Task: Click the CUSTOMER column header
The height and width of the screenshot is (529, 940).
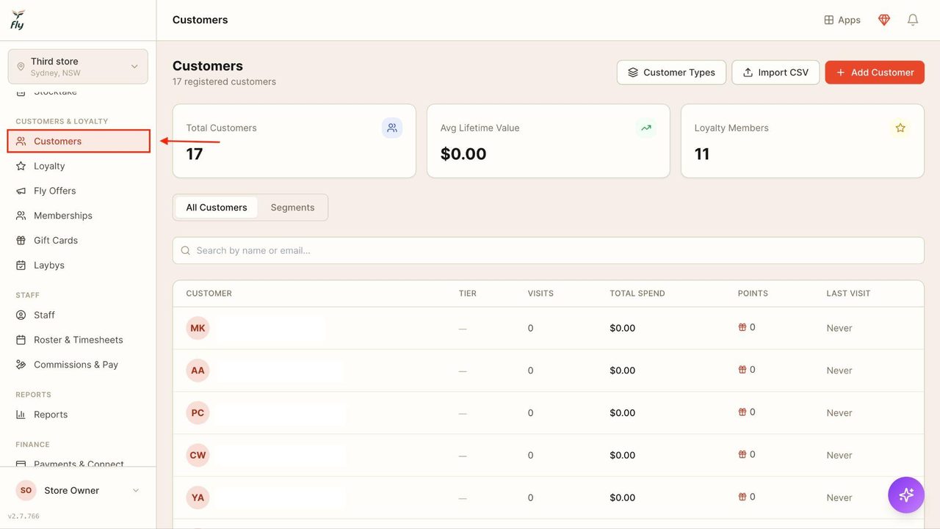Action: click(x=209, y=293)
